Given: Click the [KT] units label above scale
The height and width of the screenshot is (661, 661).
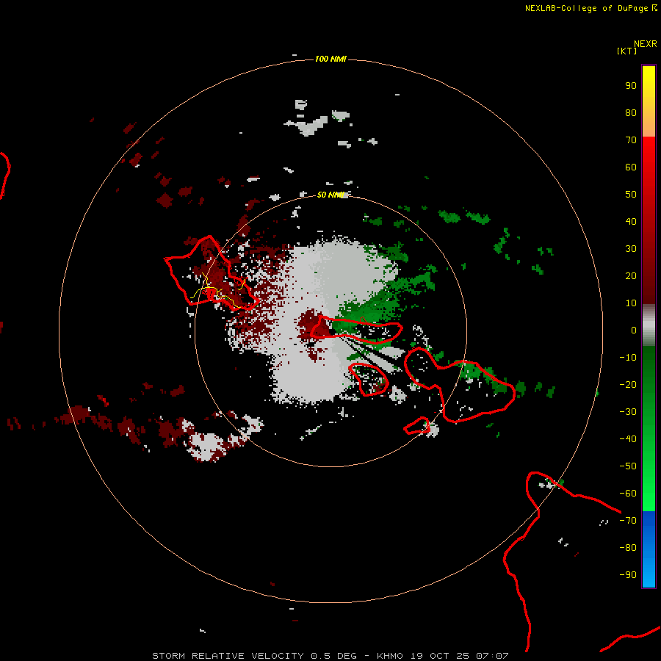Looking at the screenshot, I should coord(627,51).
